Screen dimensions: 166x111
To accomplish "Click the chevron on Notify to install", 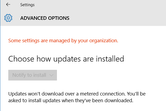I will (x=51, y=75).
